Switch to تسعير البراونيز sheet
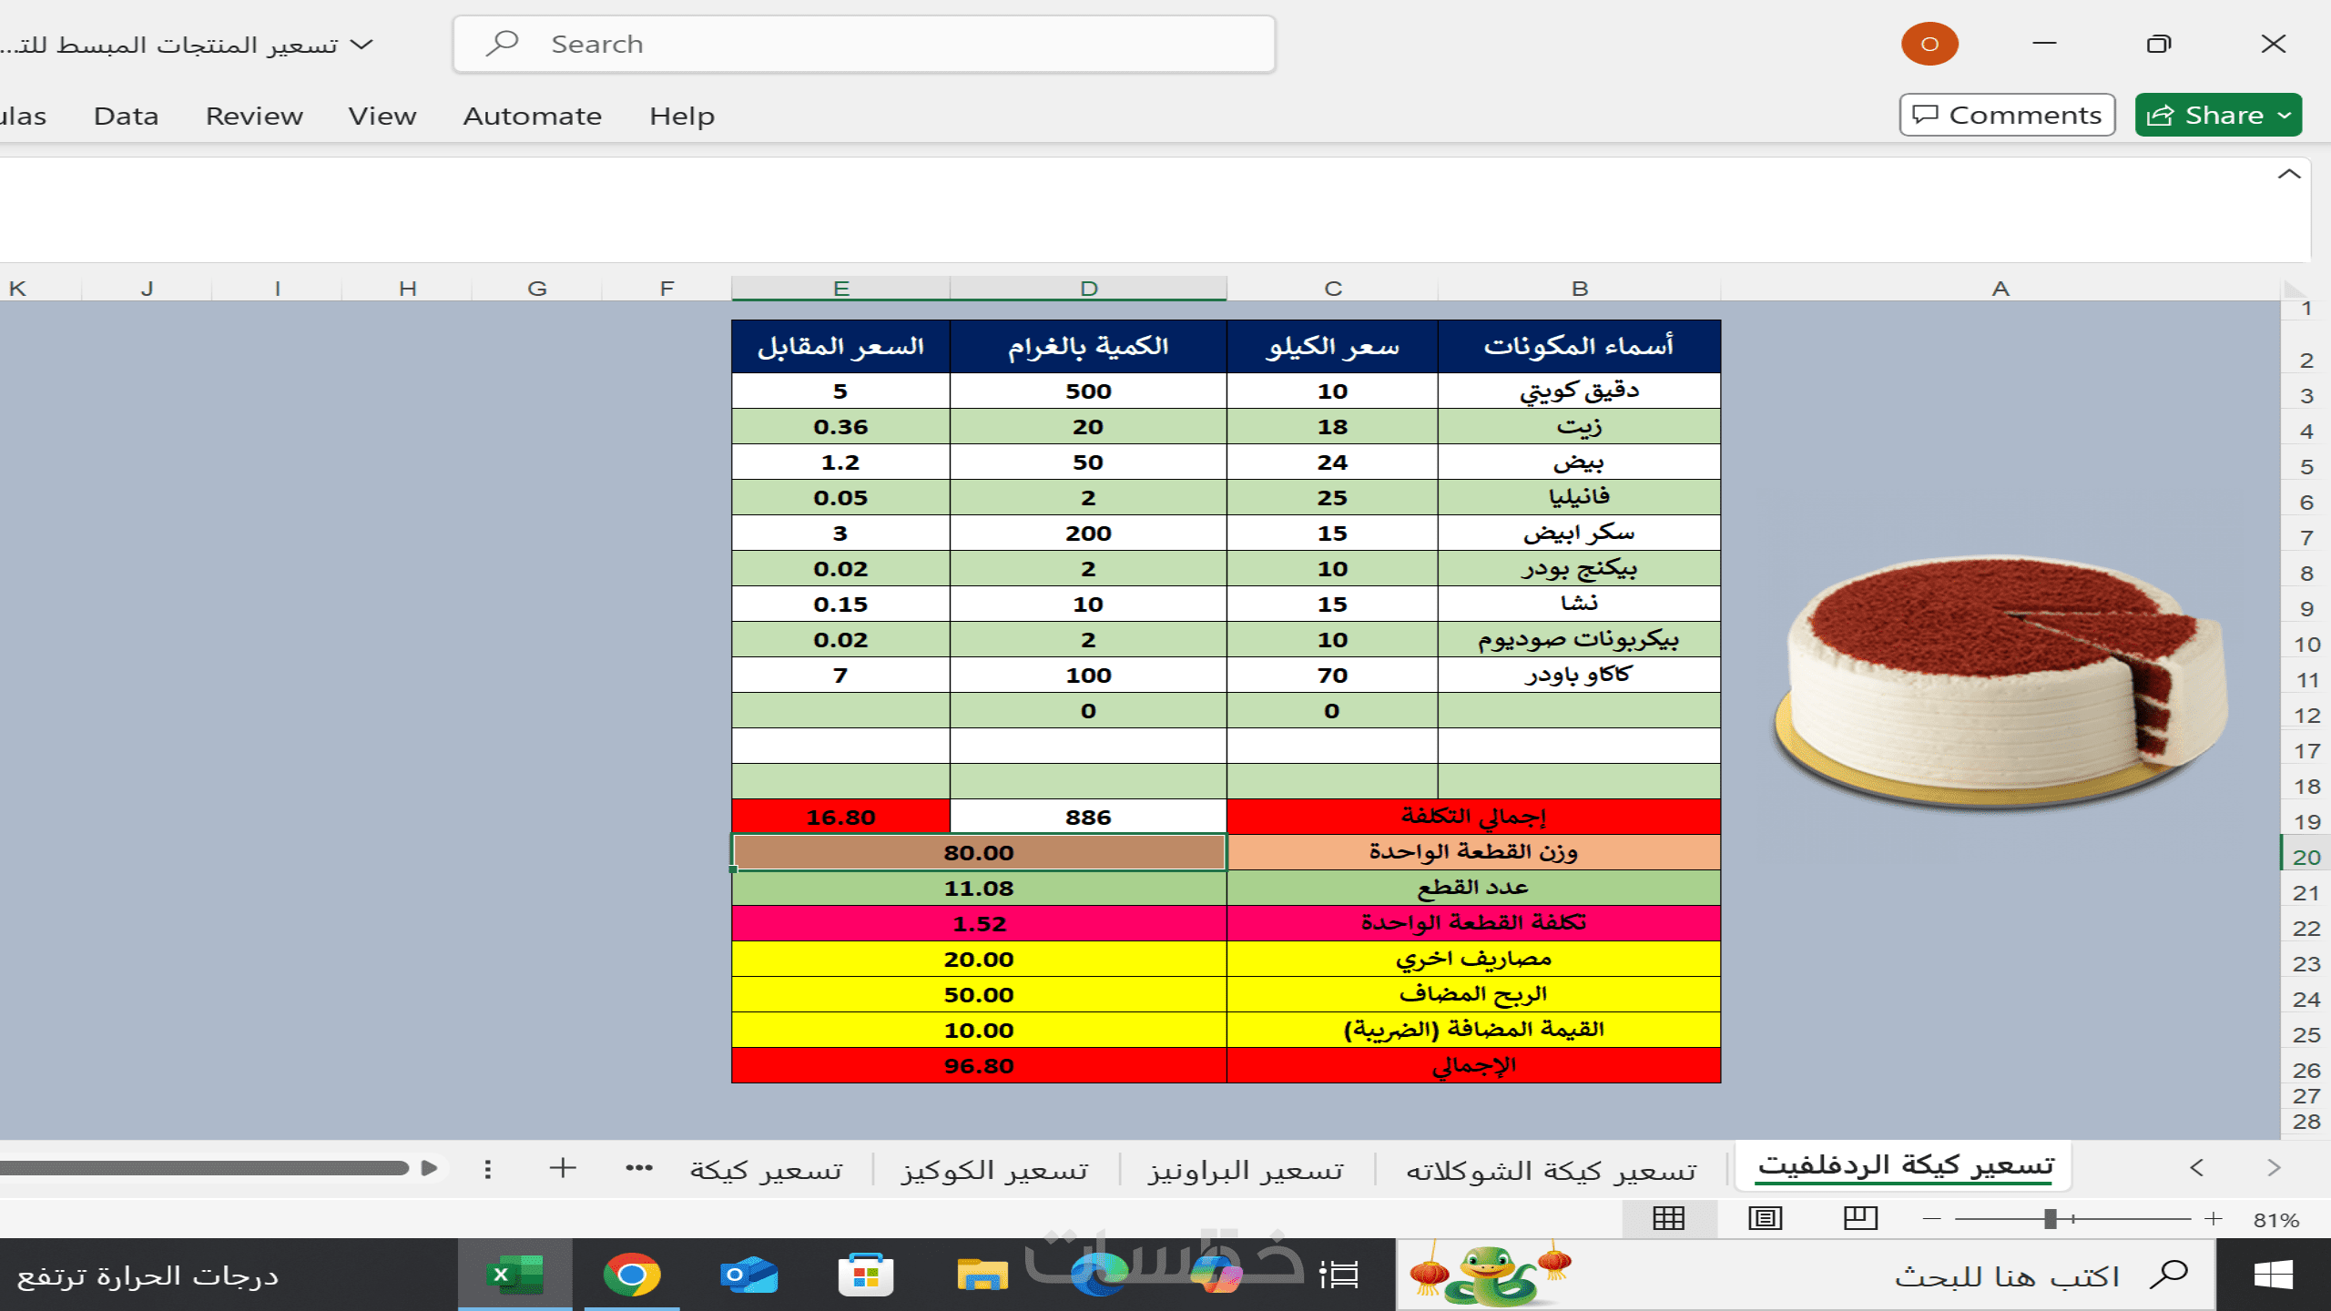Image resolution: width=2331 pixels, height=1311 pixels. pos(1245,1170)
